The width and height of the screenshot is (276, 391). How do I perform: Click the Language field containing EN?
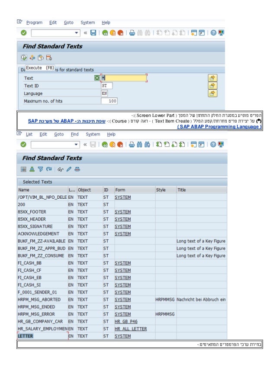(104, 93)
